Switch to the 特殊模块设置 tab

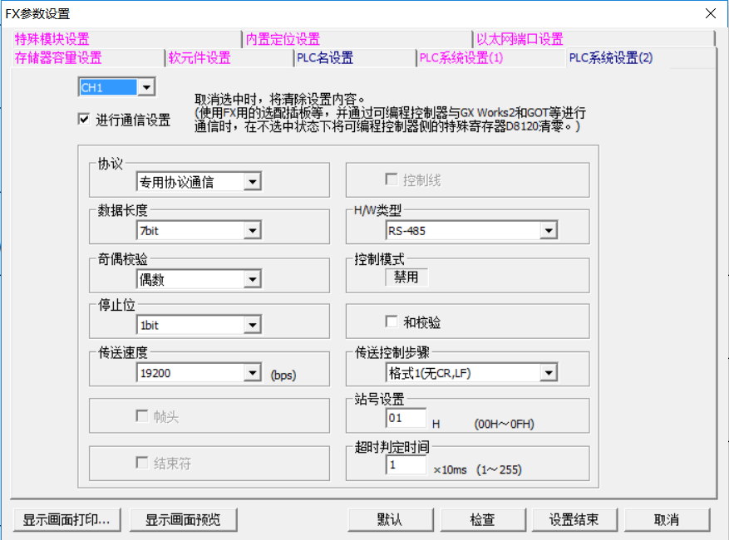click(x=52, y=39)
